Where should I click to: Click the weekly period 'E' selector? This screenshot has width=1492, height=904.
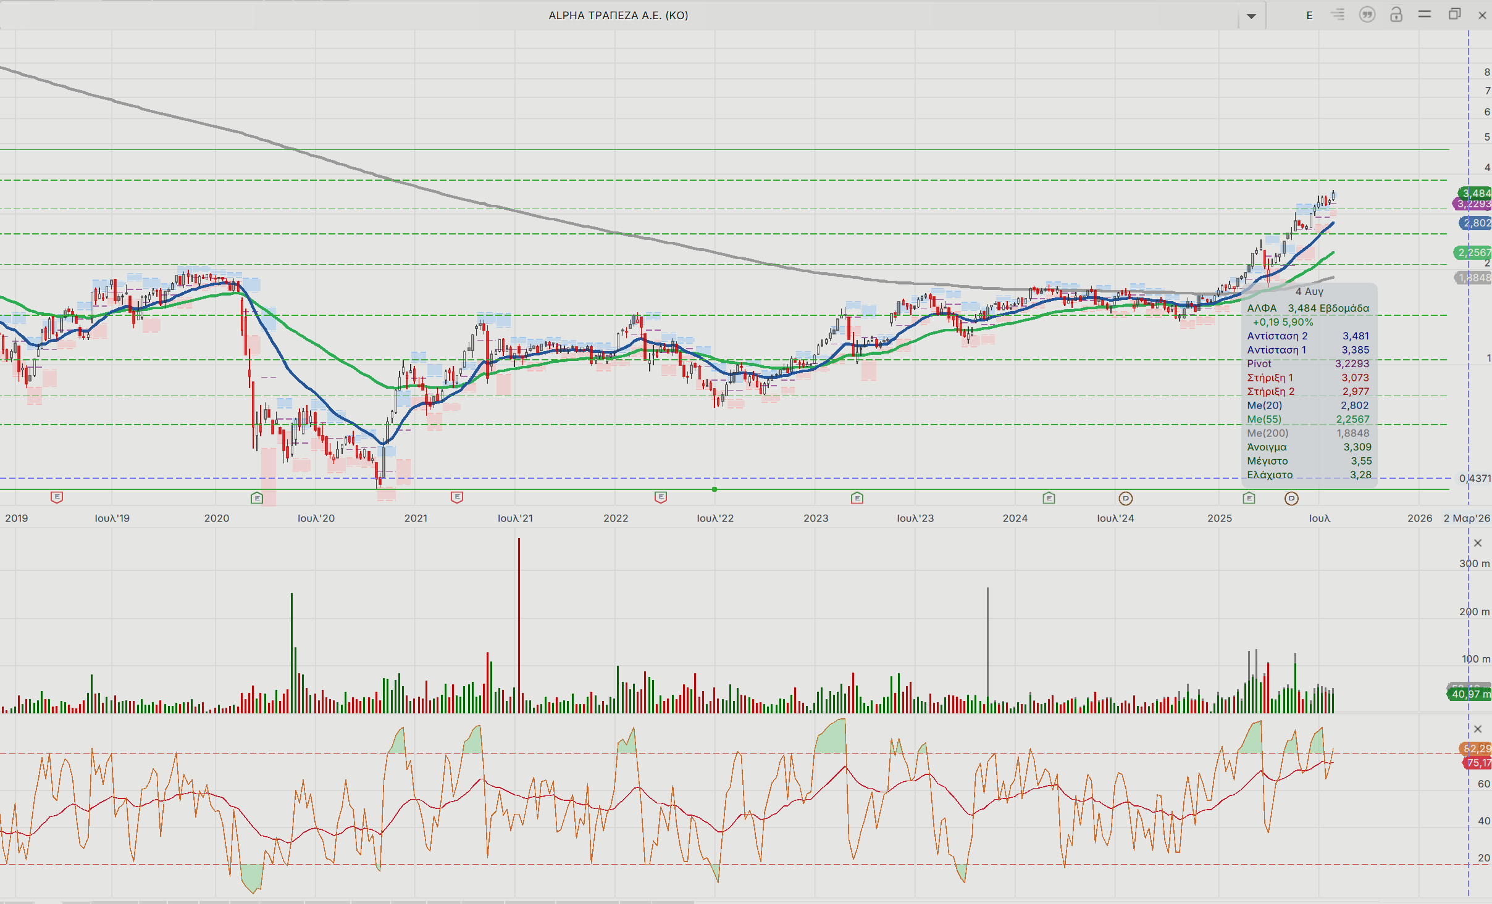[x=1309, y=15]
